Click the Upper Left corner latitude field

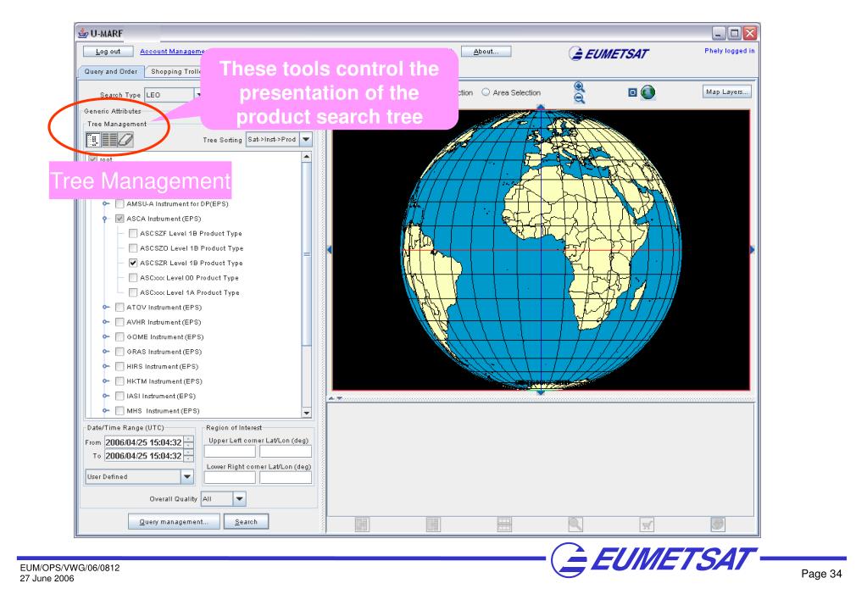[230, 451]
